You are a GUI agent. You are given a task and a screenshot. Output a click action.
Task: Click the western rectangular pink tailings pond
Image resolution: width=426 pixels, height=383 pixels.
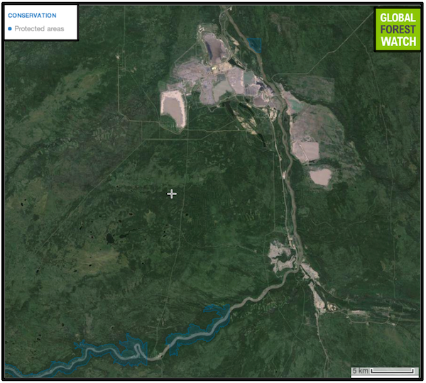click(x=173, y=108)
